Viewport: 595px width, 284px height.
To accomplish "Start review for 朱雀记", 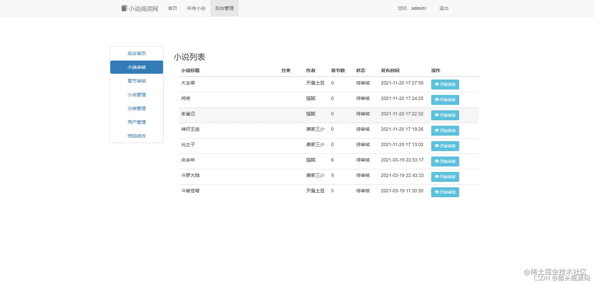I will pos(445,115).
